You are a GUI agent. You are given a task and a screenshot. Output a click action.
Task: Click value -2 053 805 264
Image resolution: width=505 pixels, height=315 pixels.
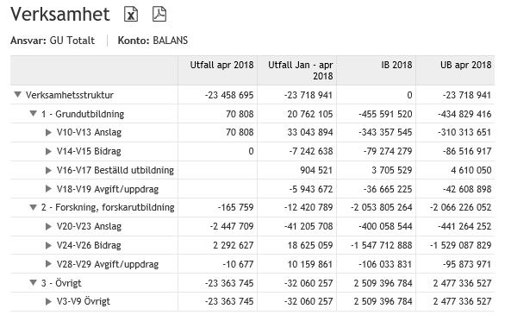click(x=382, y=207)
